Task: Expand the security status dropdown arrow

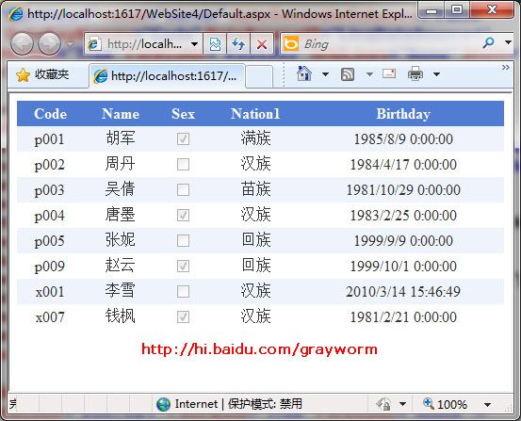Action: pyautogui.click(x=402, y=404)
